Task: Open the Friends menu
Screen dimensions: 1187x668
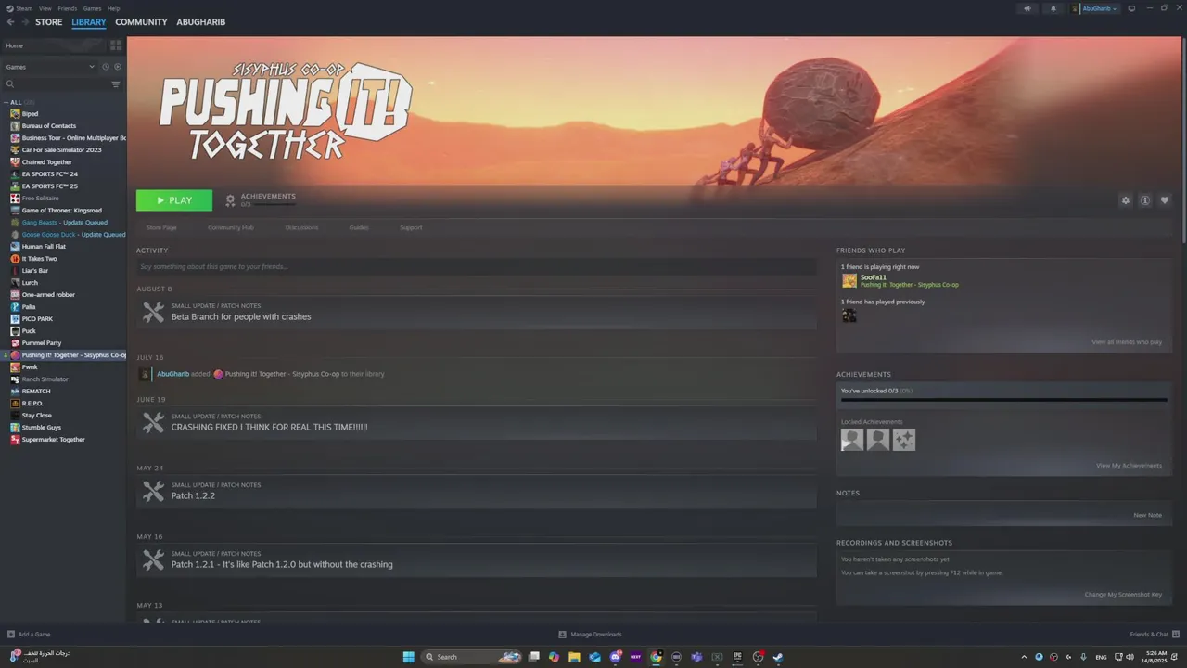Action: pyautogui.click(x=68, y=8)
